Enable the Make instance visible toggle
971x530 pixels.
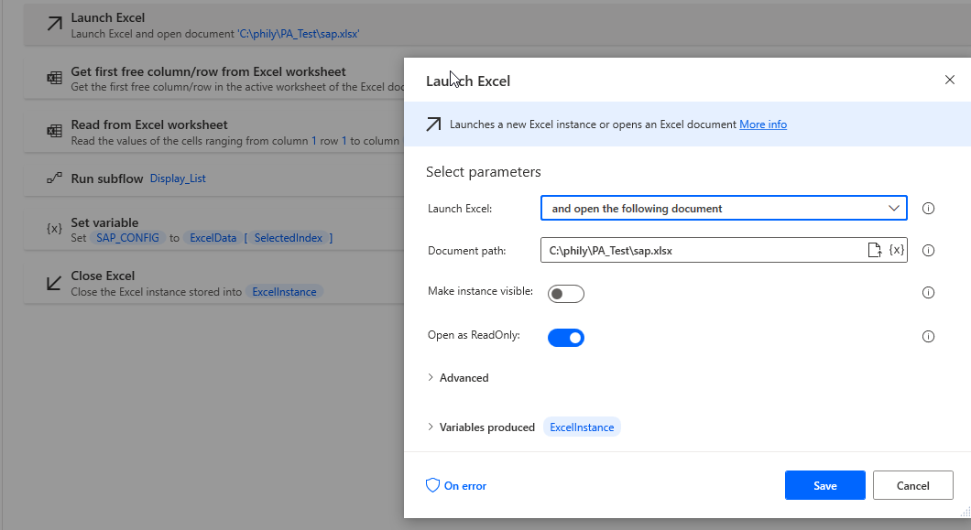click(565, 294)
